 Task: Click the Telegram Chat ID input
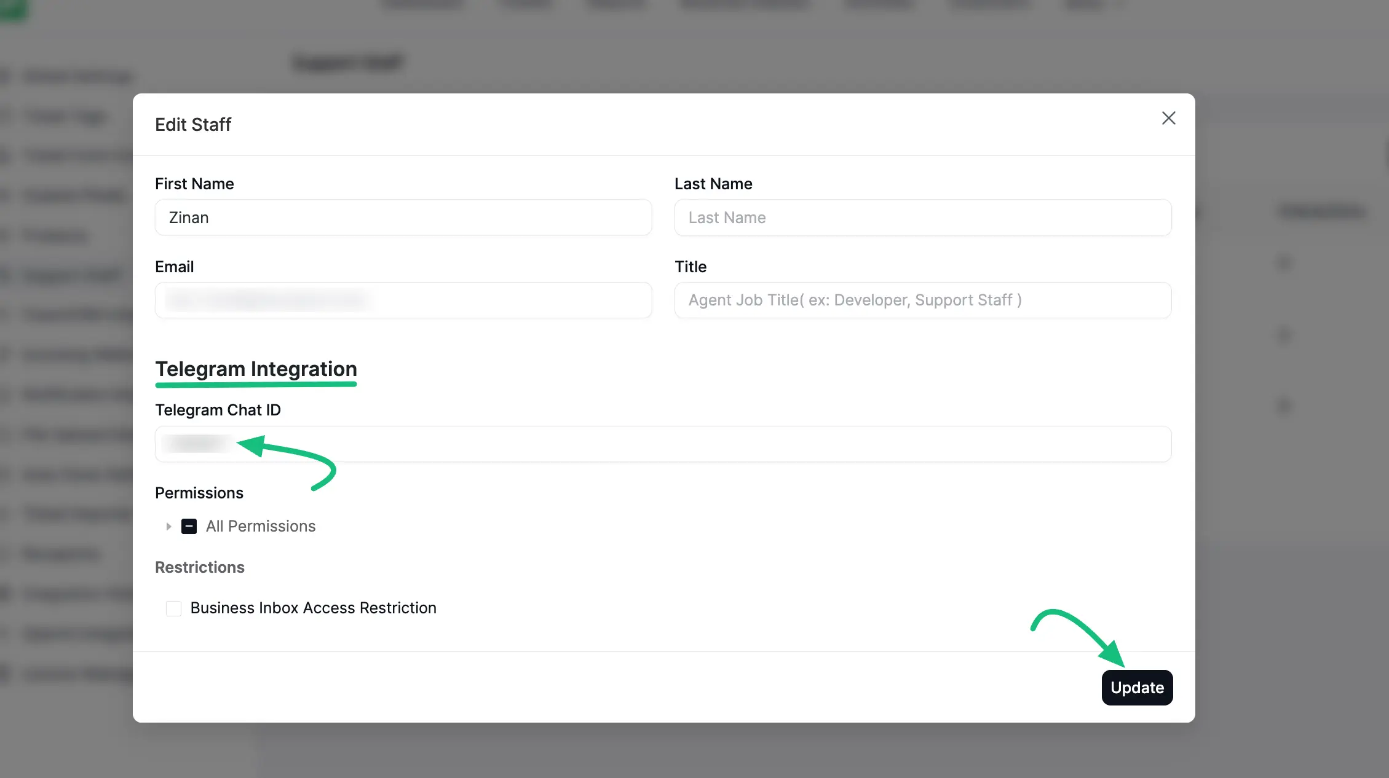(663, 444)
